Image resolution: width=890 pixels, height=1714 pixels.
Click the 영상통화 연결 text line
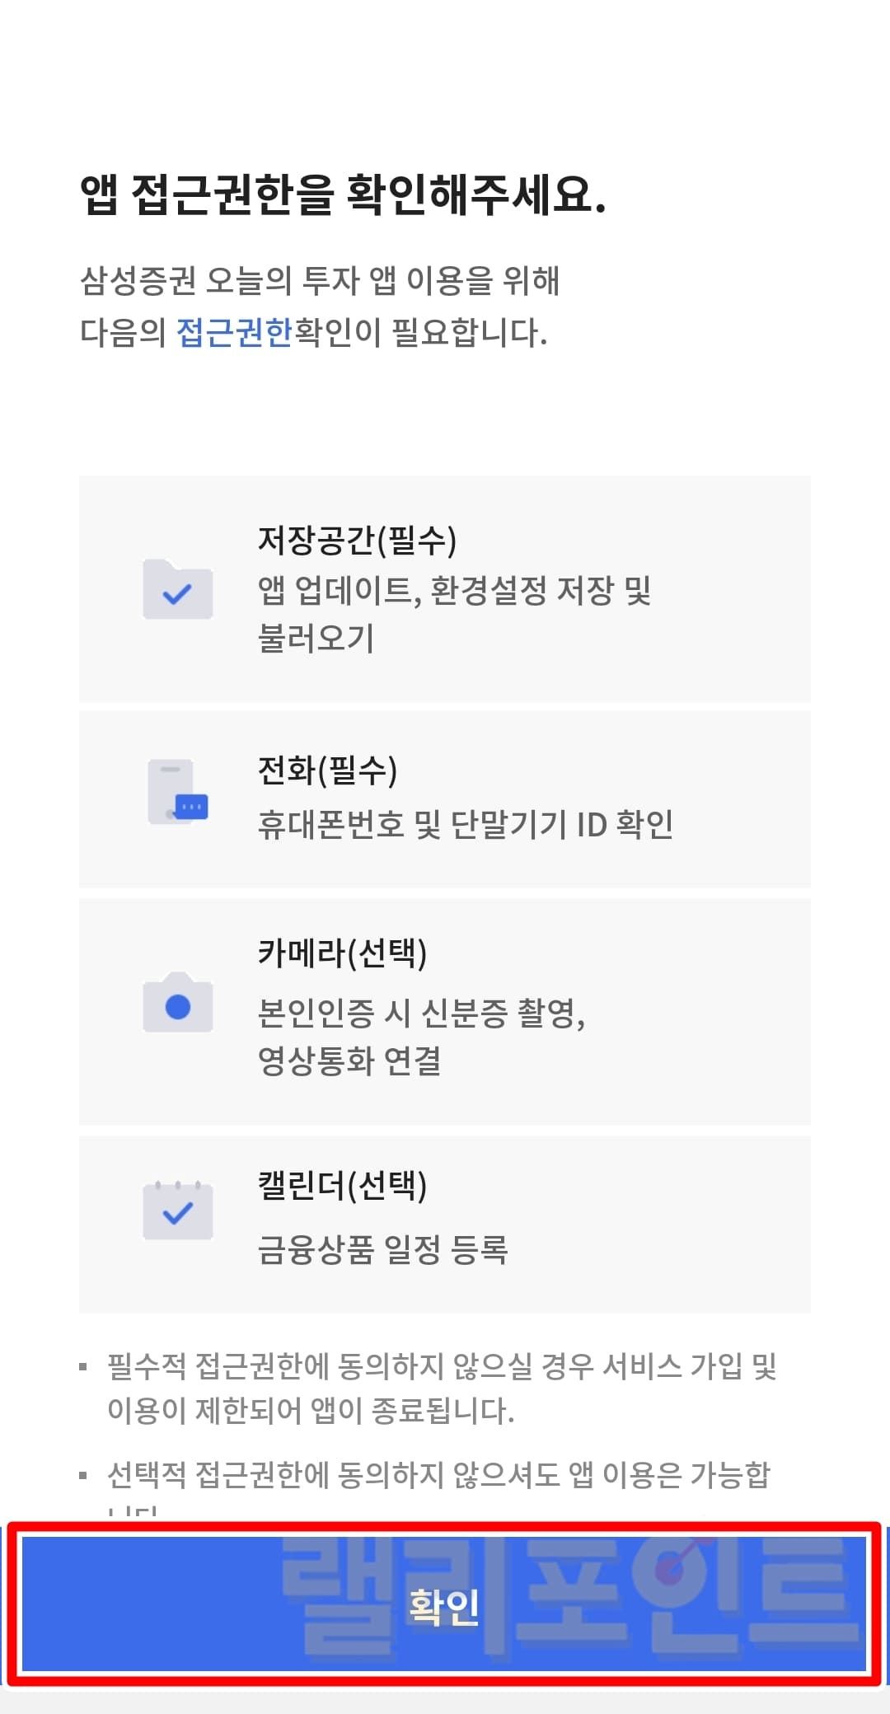pyautogui.click(x=349, y=1061)
